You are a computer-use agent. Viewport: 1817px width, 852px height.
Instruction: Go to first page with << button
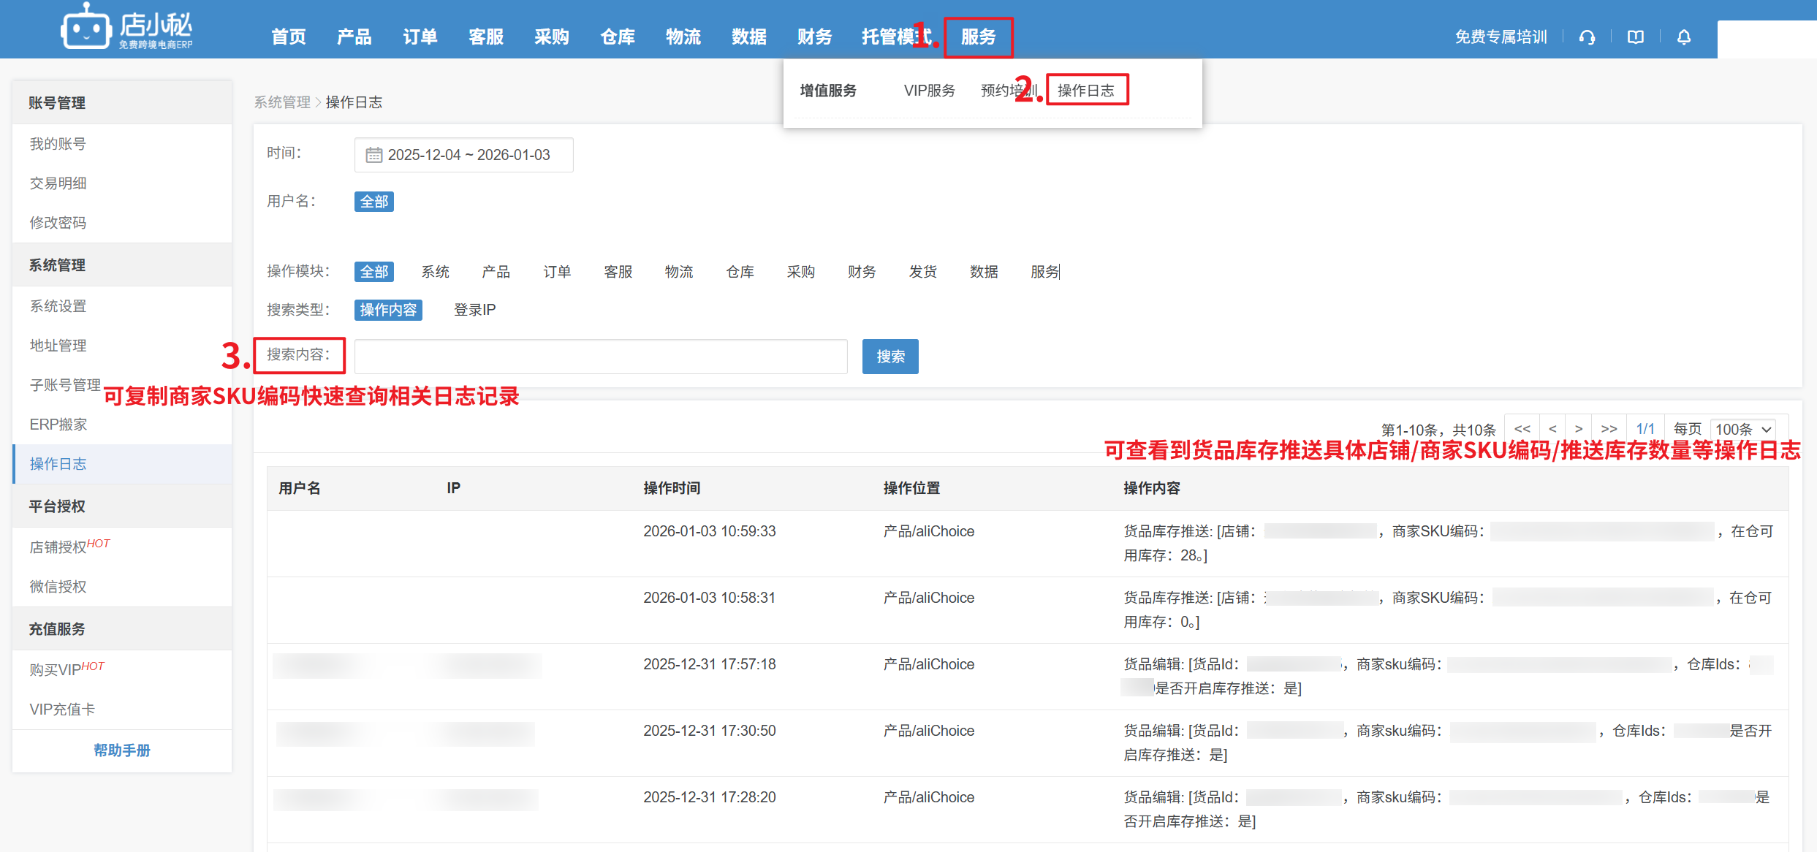1522,429
